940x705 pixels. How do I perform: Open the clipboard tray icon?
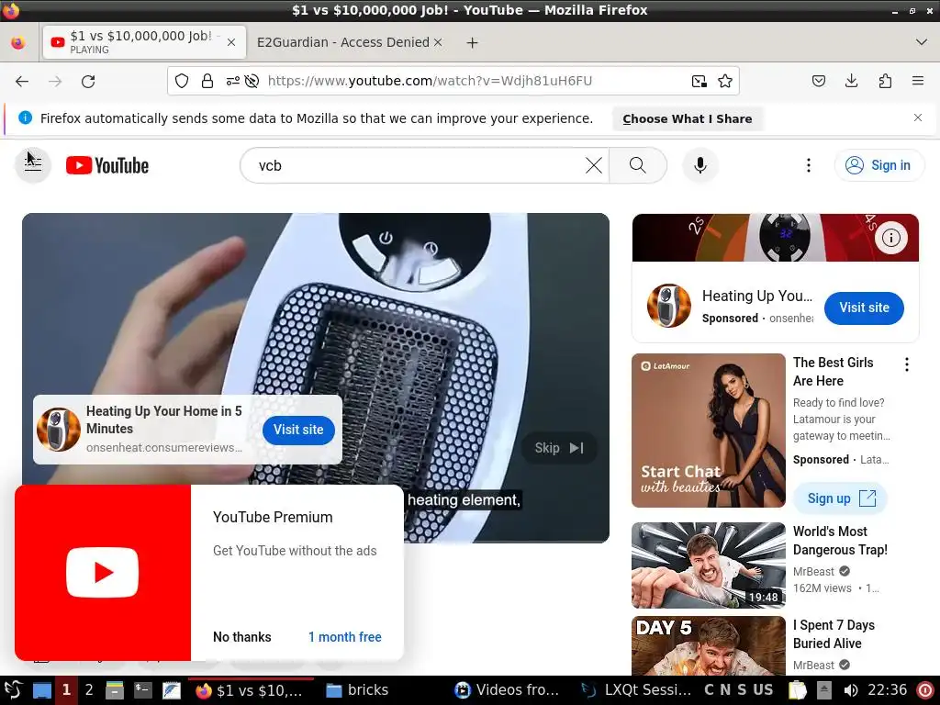click(x=798, y=690)
